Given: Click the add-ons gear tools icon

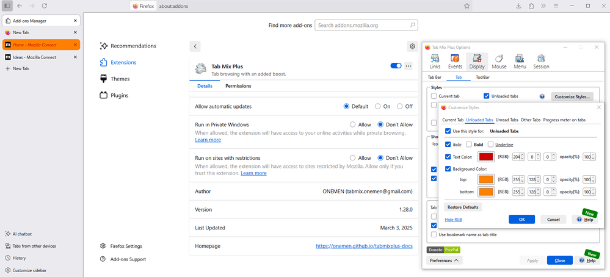Looking at the screenshot, I should [x=412, y=46].
